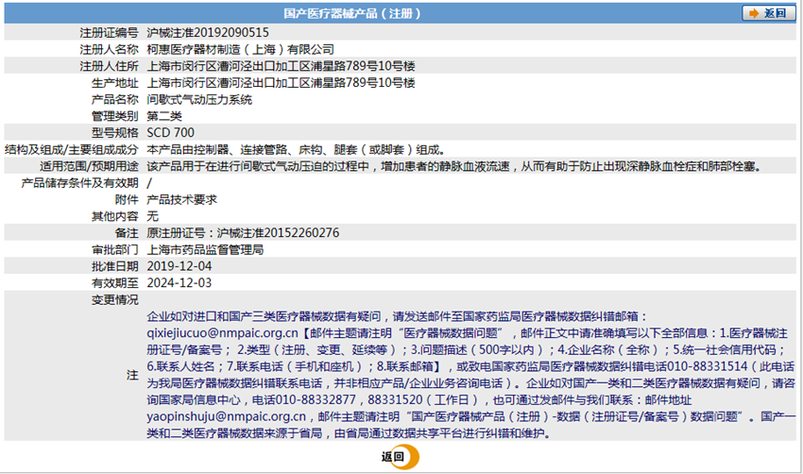Click the attachment value 产品技术要求
The width and height of the screenshot is (803, 474).
(x=181, y=199)
